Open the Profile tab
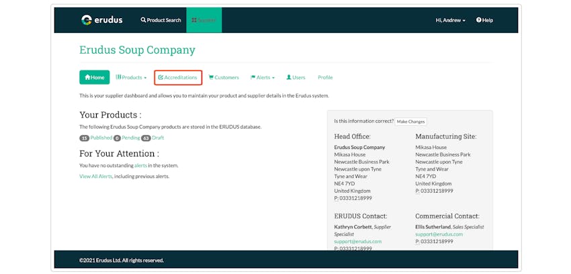The height and width of the screenshot is (274, 571). 325,77
